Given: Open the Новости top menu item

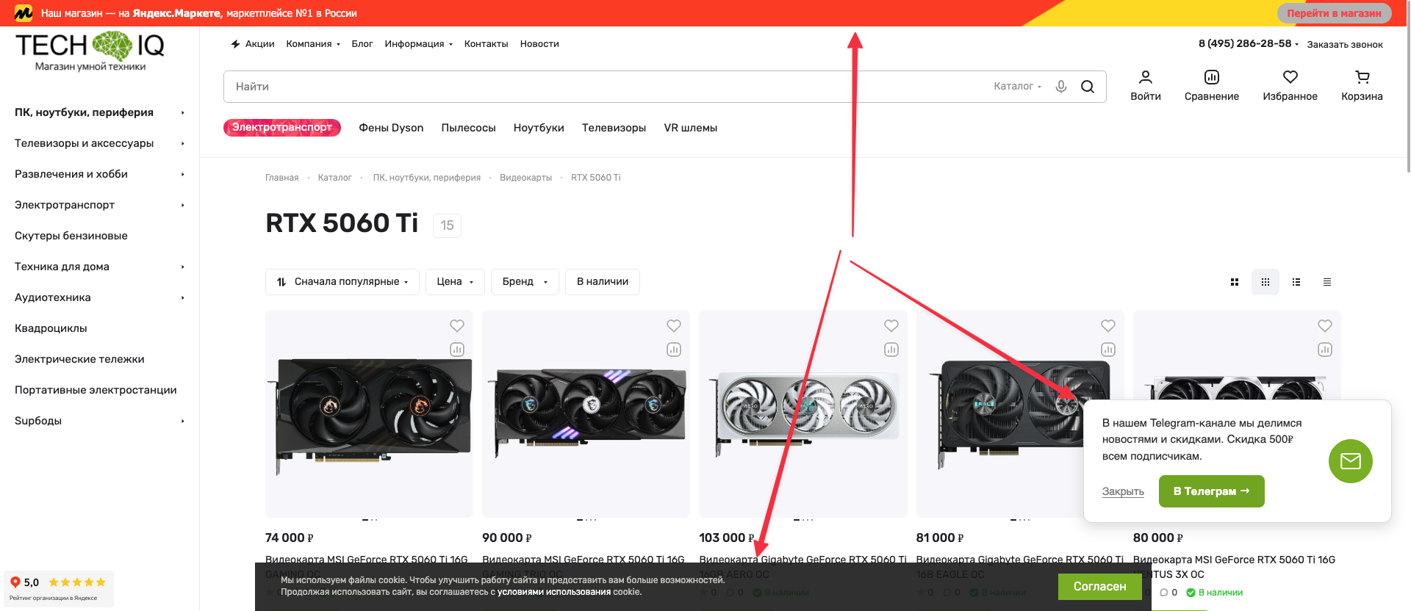Looking at the screenshot, I should (539, 44).
